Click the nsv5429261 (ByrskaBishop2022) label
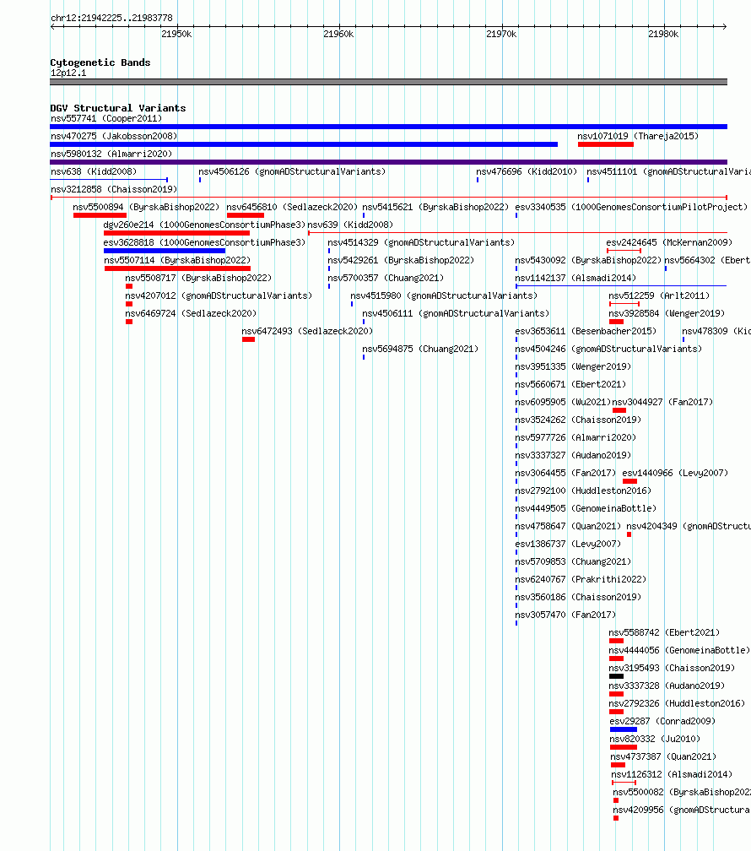 click(401, 261)
